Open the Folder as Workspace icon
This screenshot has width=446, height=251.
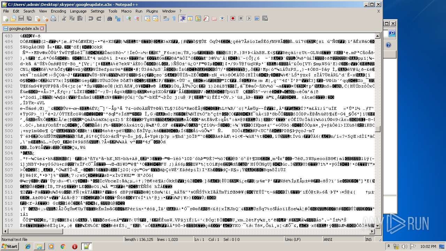pos(214,18)
